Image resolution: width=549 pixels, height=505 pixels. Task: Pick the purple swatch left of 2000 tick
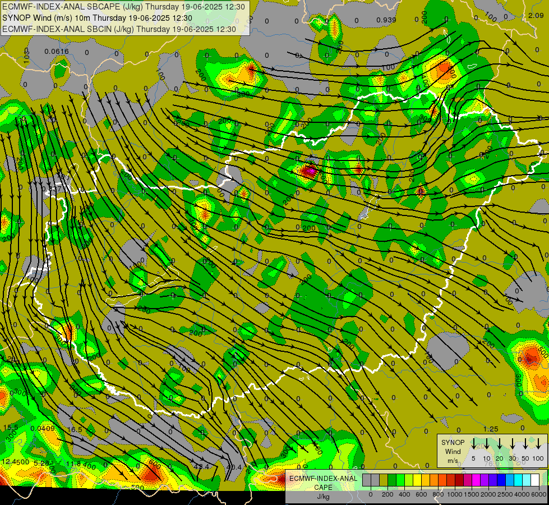click(x=485, y=480)
